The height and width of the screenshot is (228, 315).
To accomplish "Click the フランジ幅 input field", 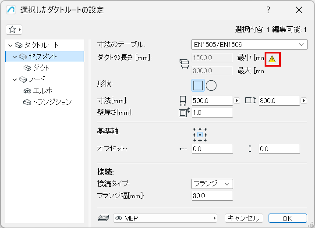I will (x=212, y=196).
